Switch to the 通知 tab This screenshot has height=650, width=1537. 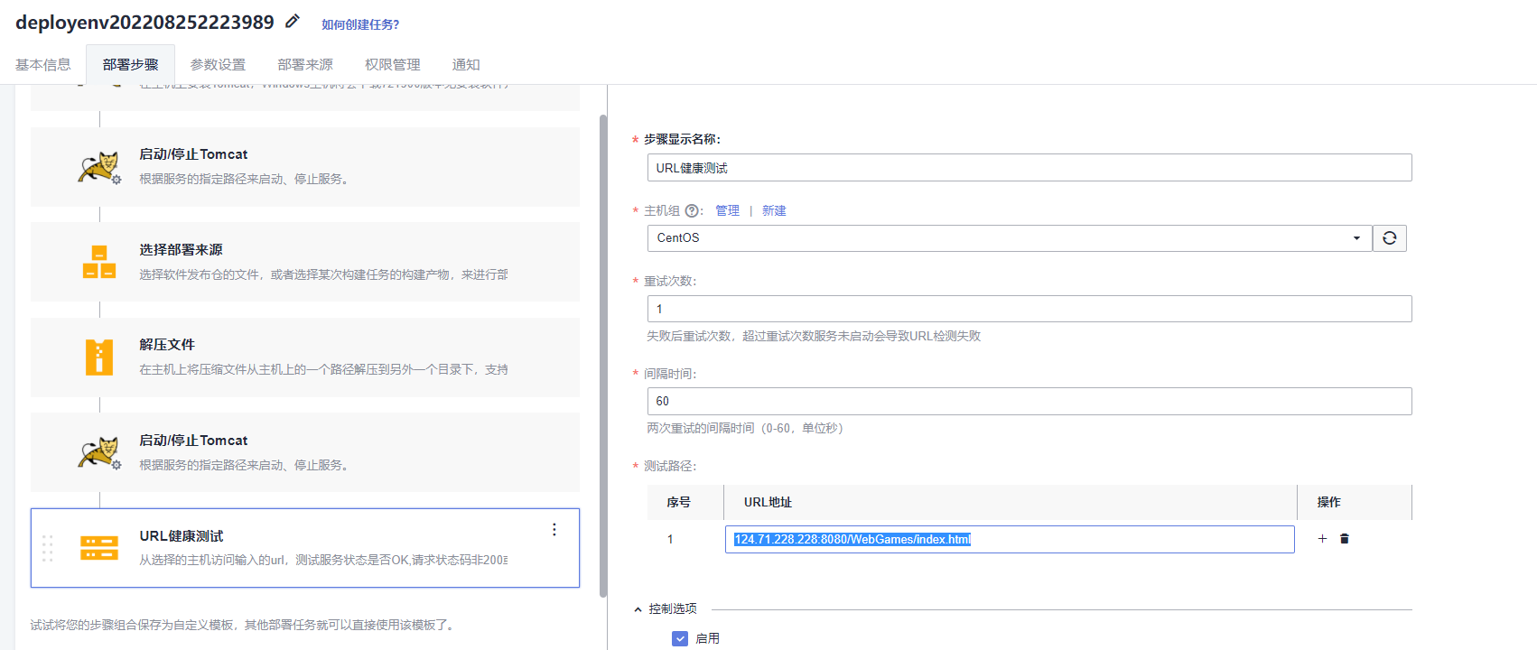coord(466,65)
